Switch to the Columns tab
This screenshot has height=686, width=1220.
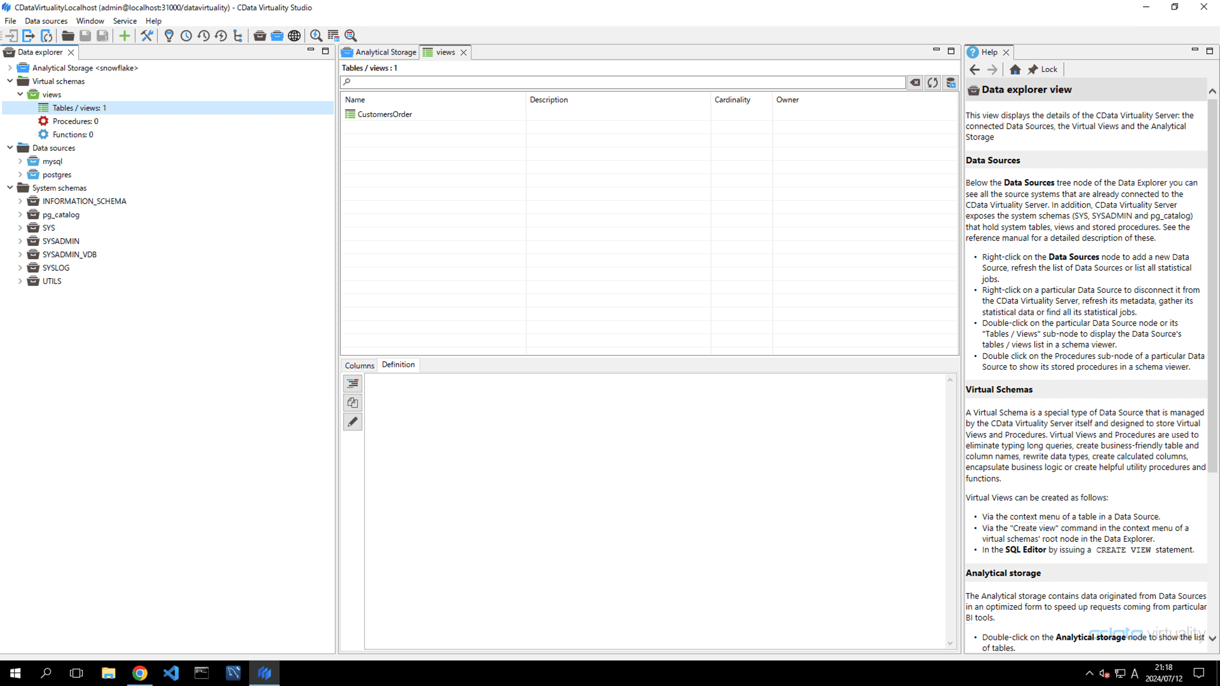pyautogui.click(x=359, y=365)
